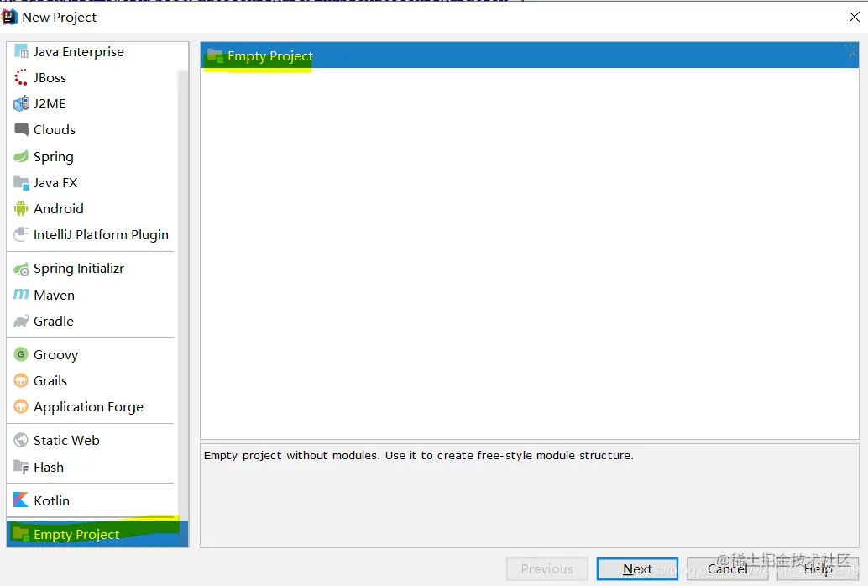Viewport: 868px width, 586px height.
Task: Click the Spring leaf icon
Action: click(21, 156)
